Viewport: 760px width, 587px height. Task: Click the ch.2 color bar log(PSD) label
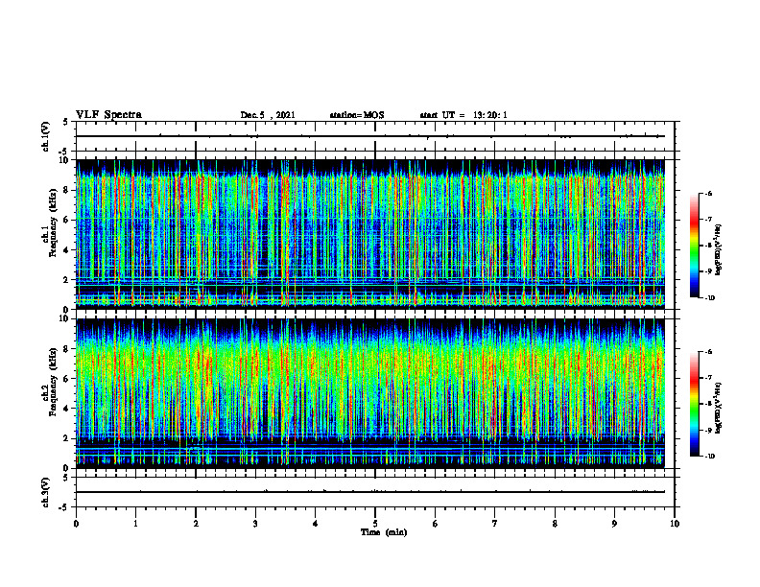[719, 408]
